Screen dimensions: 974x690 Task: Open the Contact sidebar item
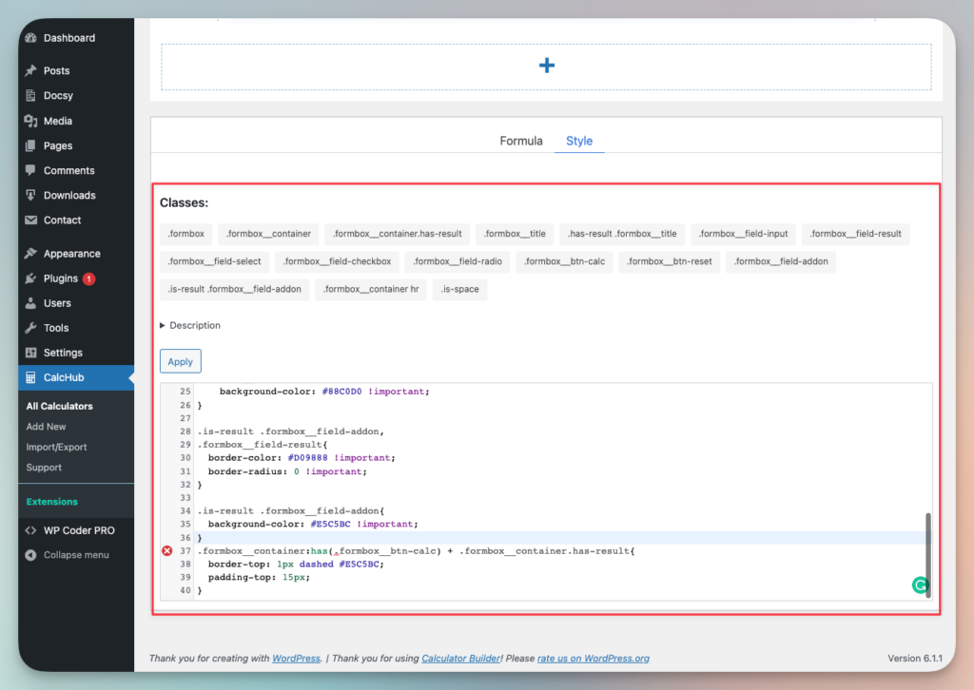[x=61, y=220]
